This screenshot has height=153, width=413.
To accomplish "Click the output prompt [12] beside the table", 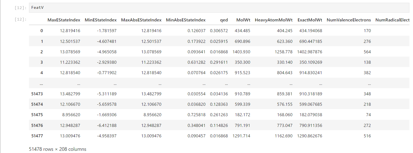I will pyautogui.click(x=21, y=20).
